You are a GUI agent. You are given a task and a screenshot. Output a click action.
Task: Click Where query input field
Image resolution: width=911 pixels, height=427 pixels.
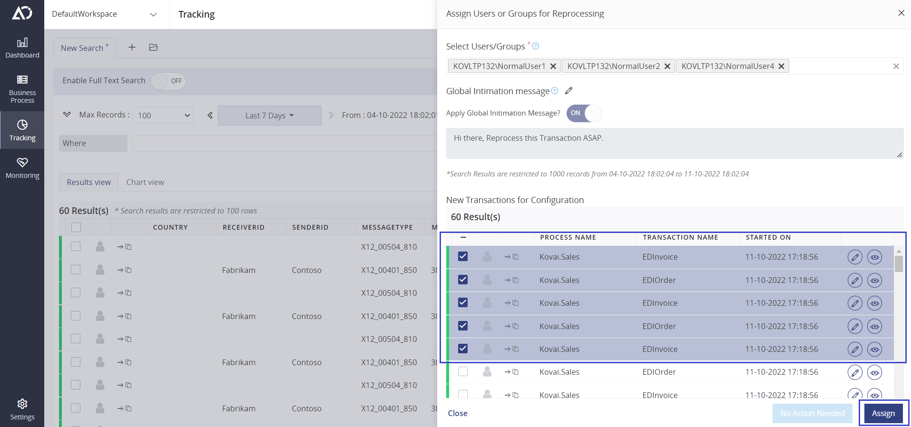284,143
